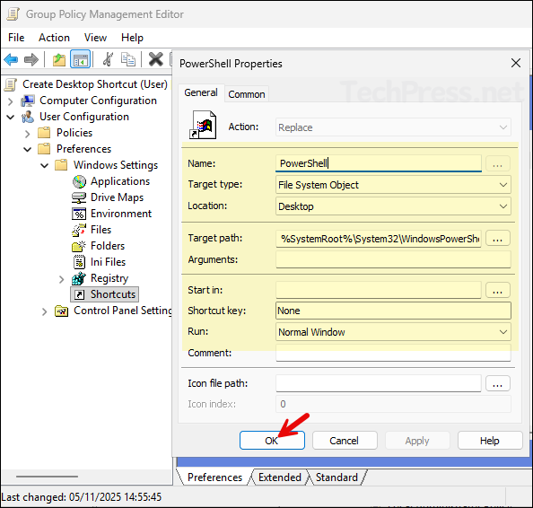Viewport: 533px width, 508px height.
Task: Click the Files icon in tree
Action: [x=79, y=230]
